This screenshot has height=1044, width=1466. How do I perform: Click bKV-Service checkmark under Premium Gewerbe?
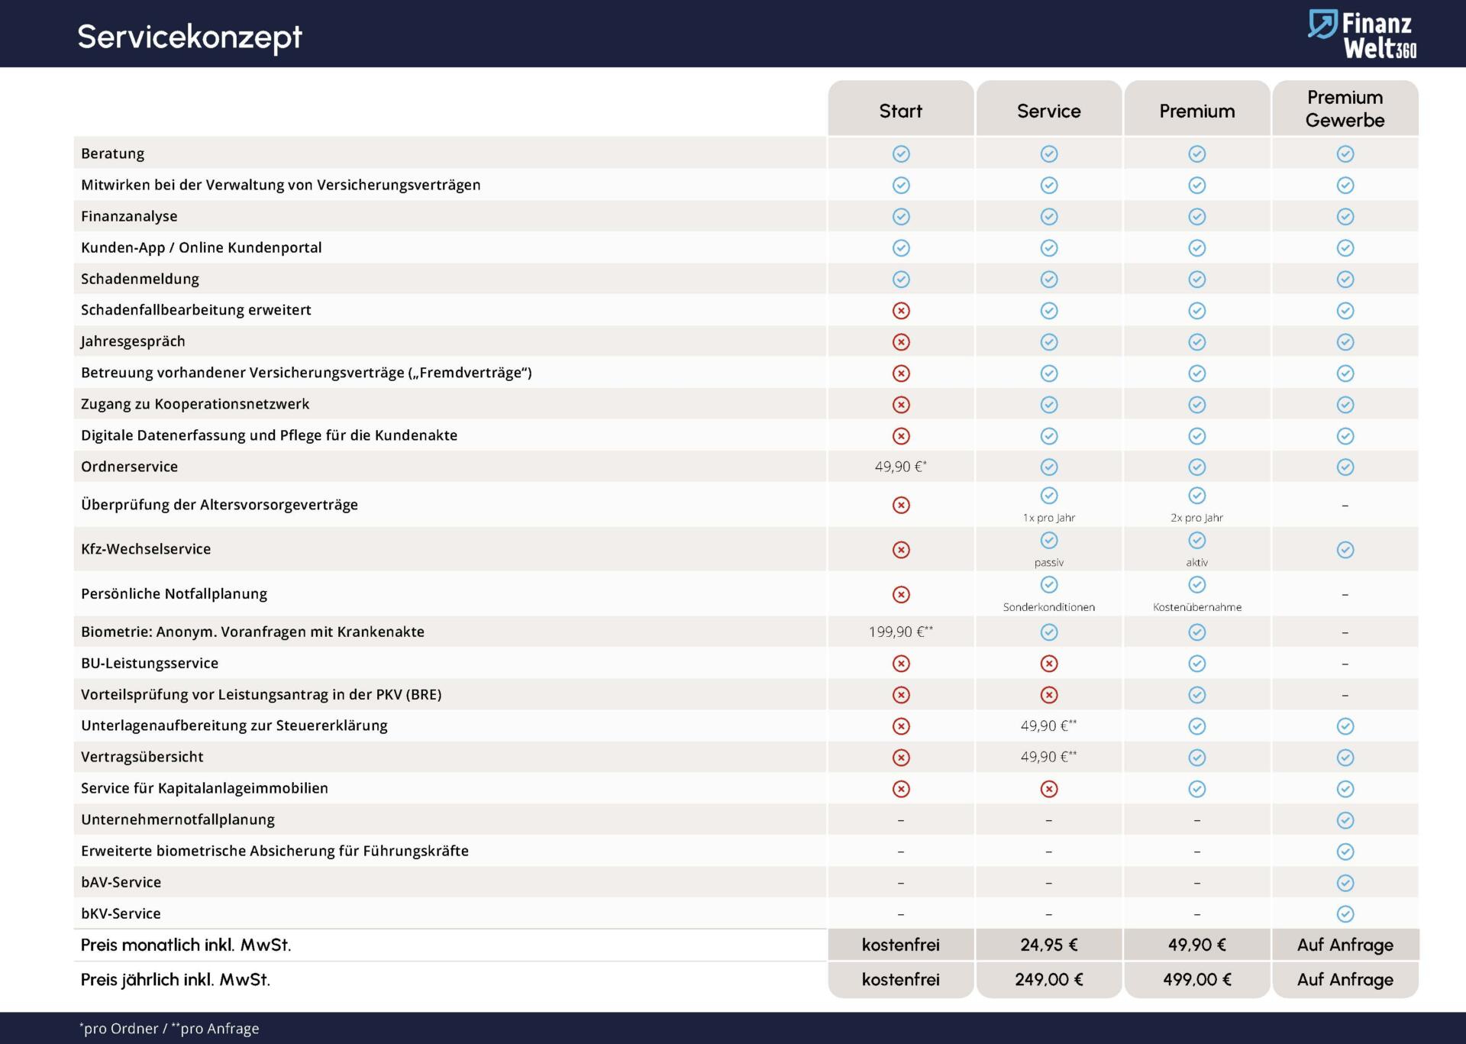1345,914
